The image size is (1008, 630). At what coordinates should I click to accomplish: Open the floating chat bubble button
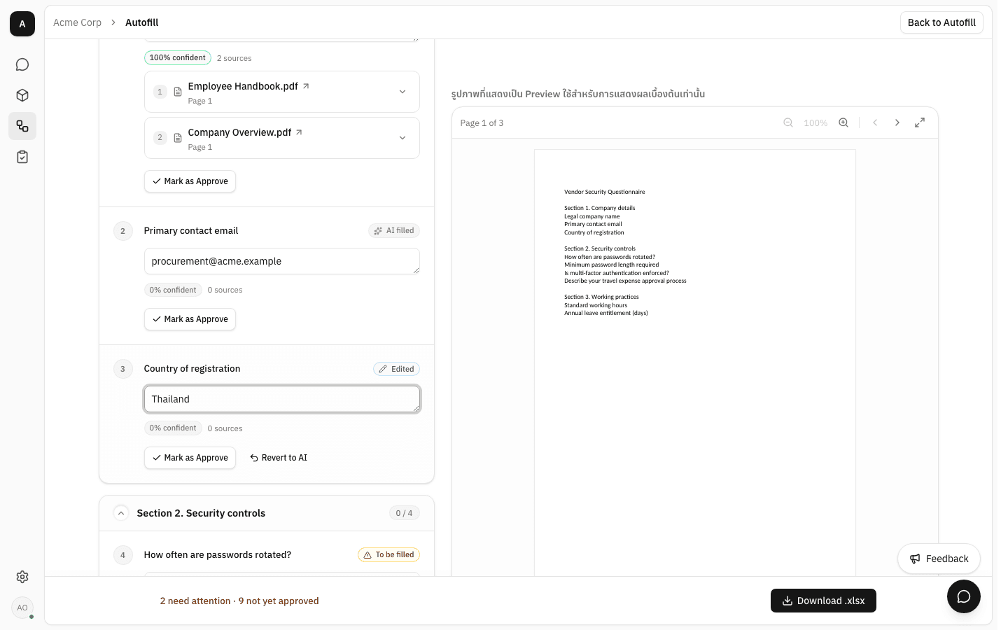click(964, 596)
